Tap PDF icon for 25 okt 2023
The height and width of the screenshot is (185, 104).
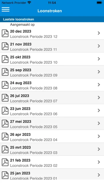5,59
